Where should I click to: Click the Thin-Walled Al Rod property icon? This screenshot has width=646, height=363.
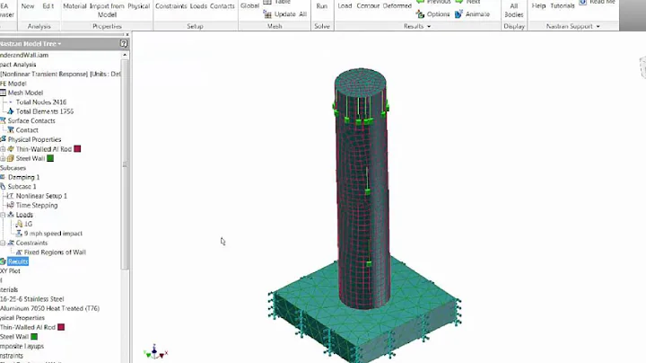[x=11, y=149]
